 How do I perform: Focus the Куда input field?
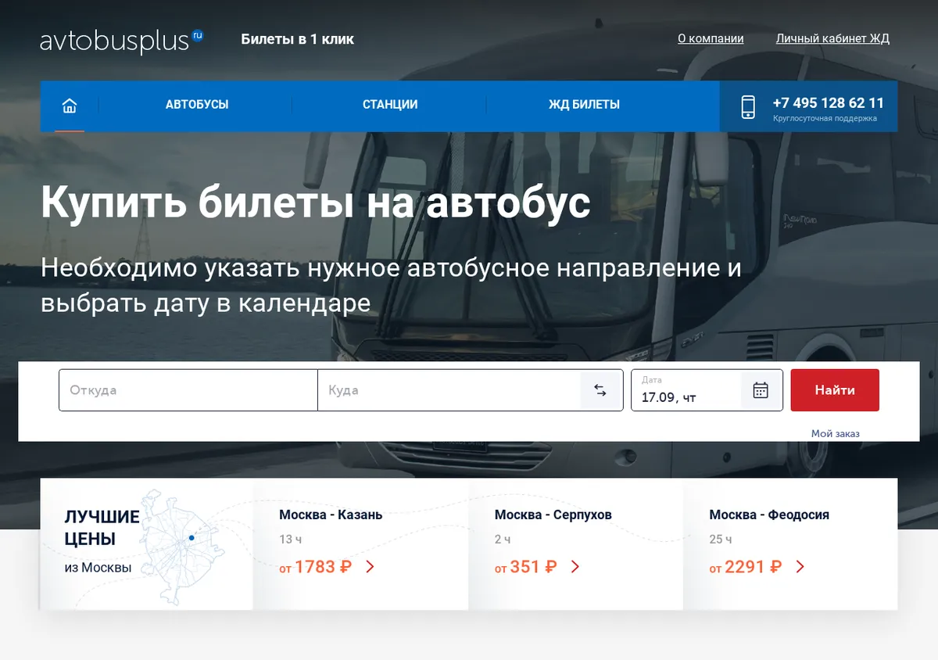click(449, 390)
